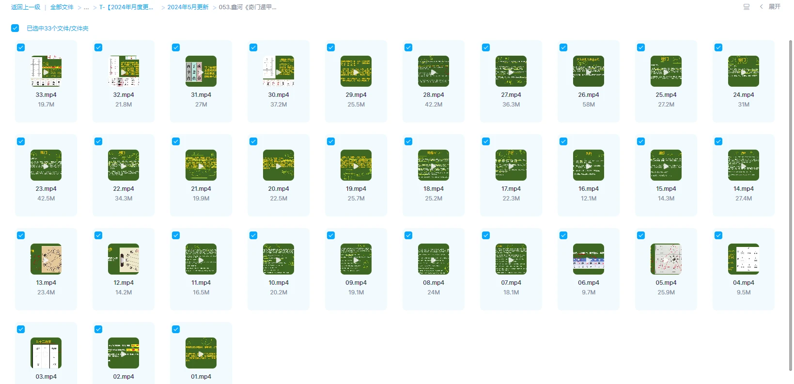Play the 02.mp4 video file
This screenshot has width=794, height=384.
124,353
